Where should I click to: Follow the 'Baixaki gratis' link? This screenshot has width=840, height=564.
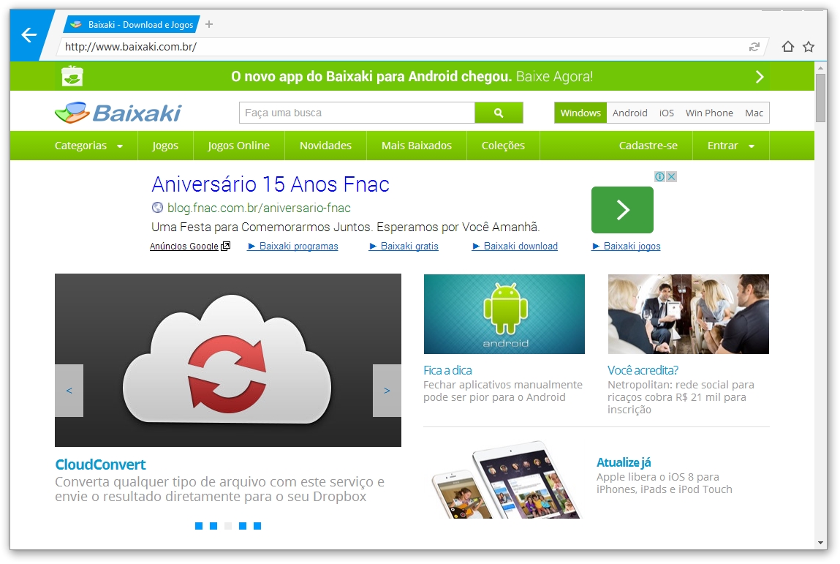pos(404,246)
